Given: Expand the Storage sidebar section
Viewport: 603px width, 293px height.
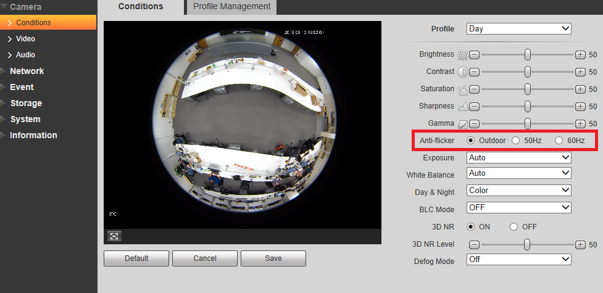Looking at the screenshot, I should pyautogui.click(x=26, y=103).
